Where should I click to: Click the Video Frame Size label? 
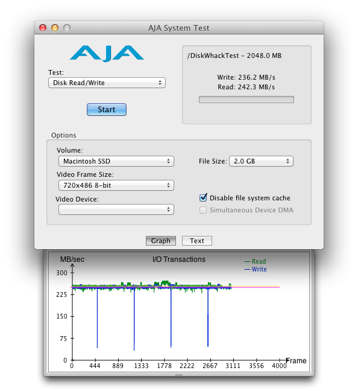point(85,174)
